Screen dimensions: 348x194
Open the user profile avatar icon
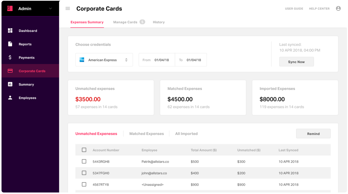click(338, 9)
